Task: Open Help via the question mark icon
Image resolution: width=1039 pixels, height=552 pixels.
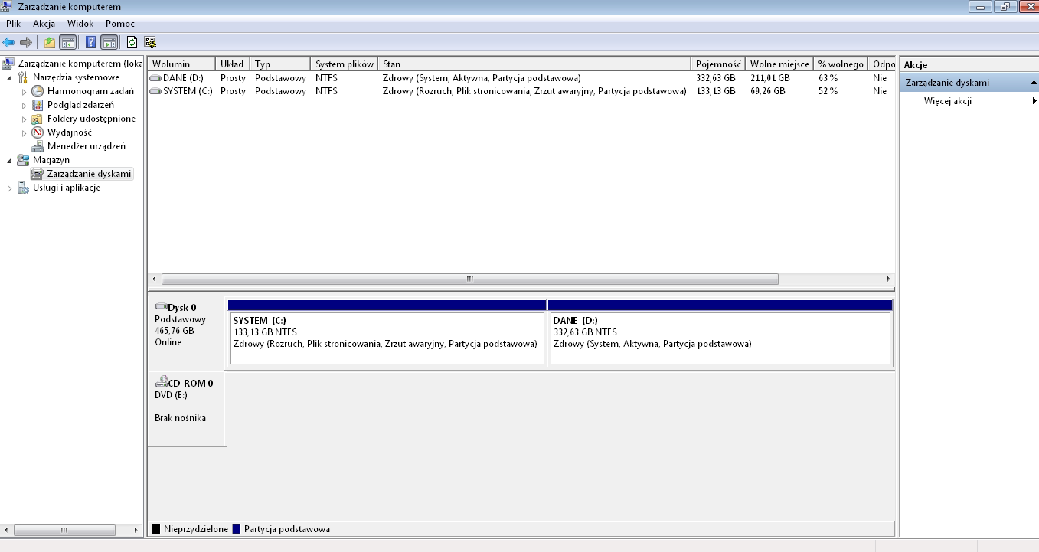Action: 90,42
